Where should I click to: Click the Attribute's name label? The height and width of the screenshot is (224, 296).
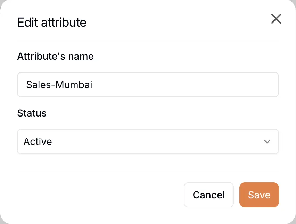(55, 56)
